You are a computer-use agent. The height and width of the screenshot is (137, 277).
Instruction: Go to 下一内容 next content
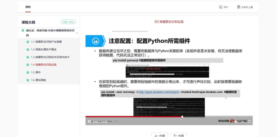179,135
